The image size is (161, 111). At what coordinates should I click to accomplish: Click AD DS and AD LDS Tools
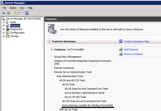click(x=72, y=80)
